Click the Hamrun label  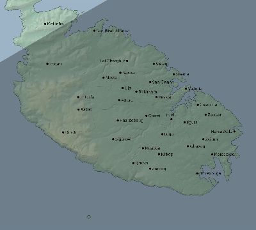[x=165, y=97]
